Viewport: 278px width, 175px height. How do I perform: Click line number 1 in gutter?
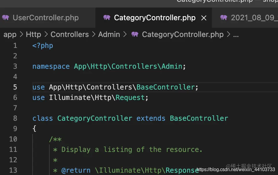pos(15,46)
